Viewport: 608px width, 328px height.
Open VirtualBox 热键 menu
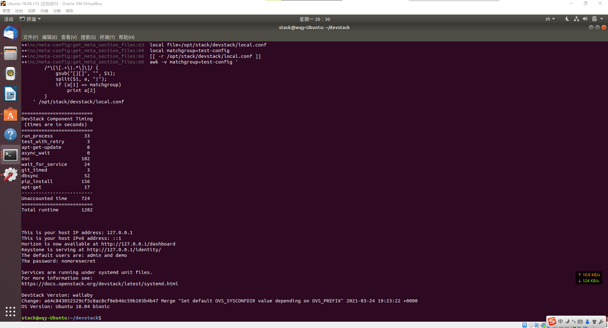point(44,11)
